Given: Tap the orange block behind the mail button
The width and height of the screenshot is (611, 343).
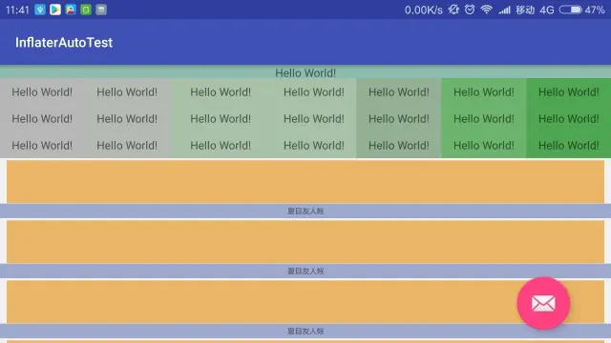Looking at the screenshot, I should pos(305,302).
